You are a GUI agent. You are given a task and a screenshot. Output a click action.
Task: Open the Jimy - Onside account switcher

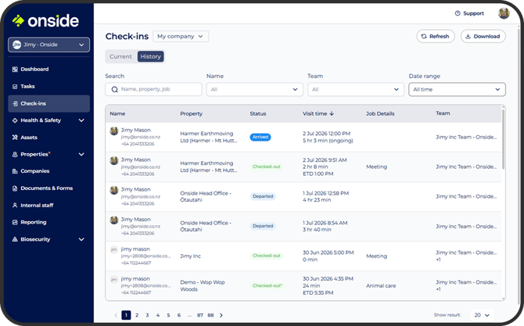coord(48,45)
